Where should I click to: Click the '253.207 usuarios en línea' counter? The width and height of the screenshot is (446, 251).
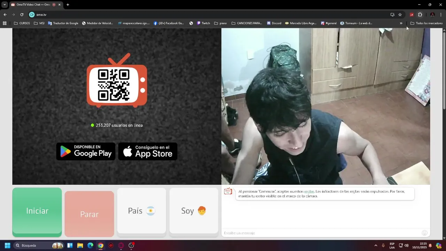coord(117,125)
